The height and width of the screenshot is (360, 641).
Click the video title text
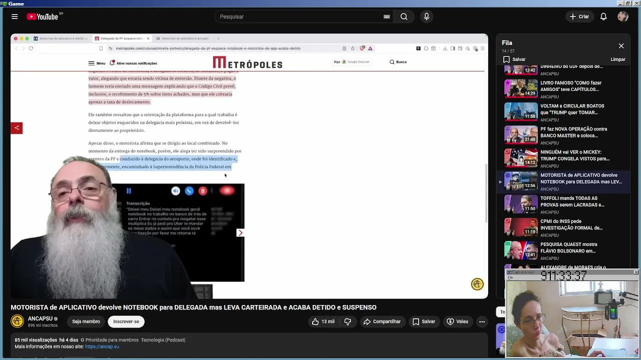pyautogui.click(x=193, y=307)
